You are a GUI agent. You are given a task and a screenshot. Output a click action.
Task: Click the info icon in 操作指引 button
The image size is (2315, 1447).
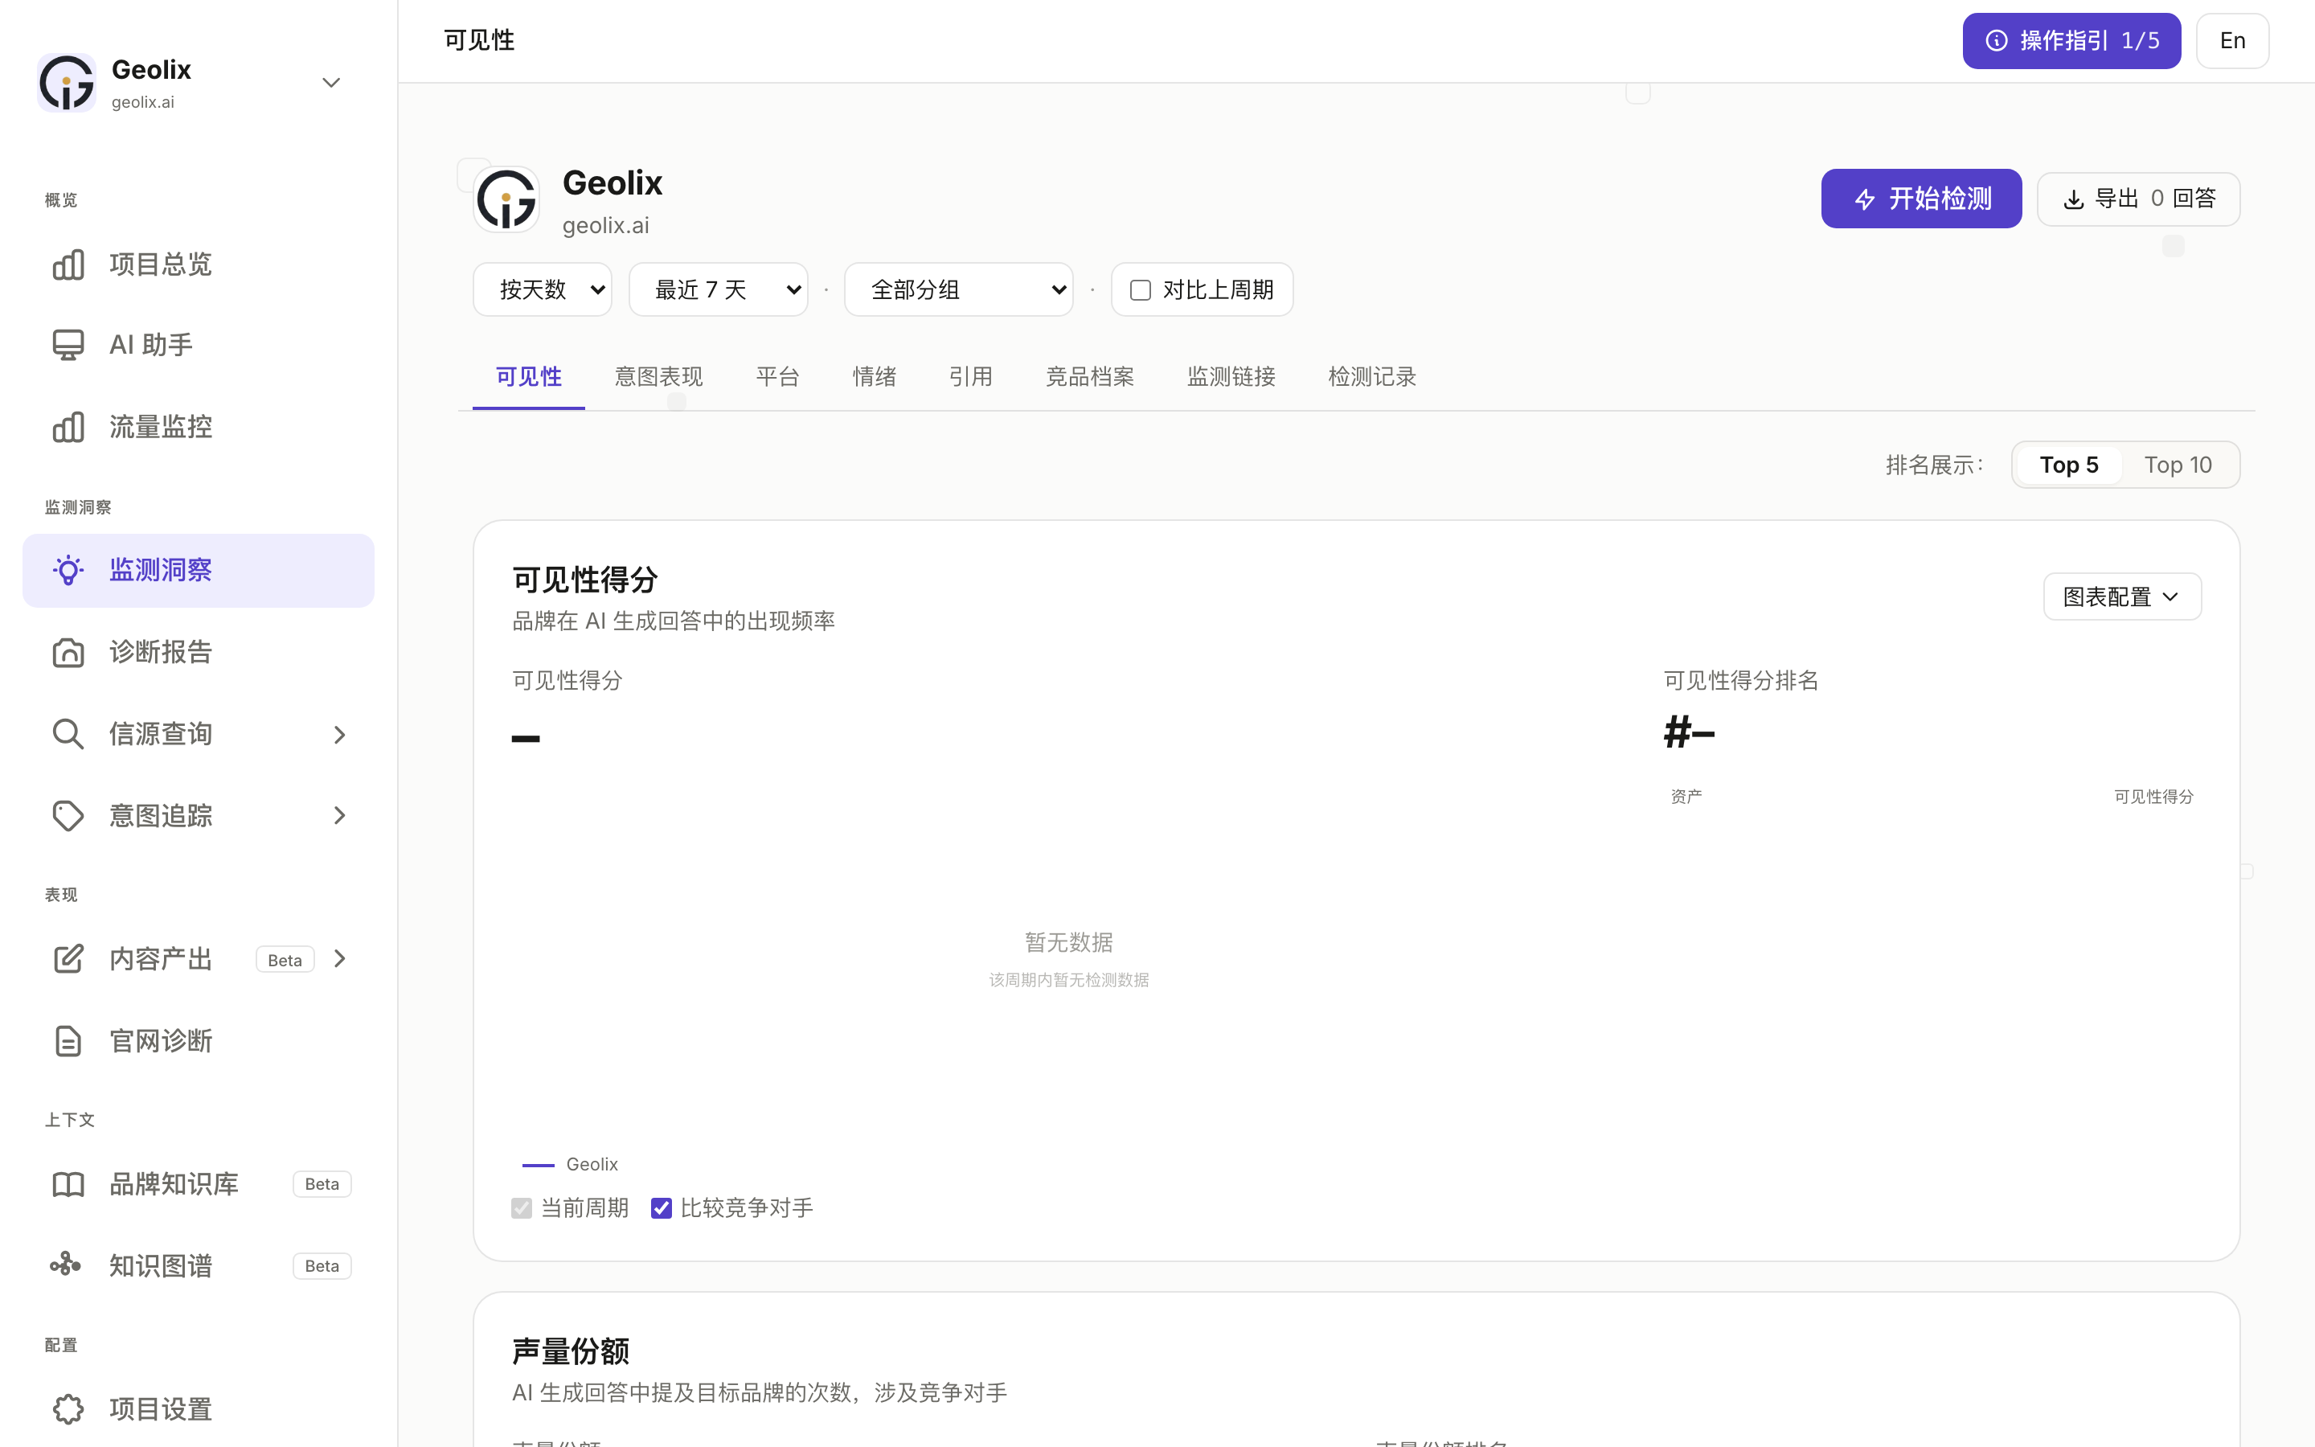[x=1997, y=40]
